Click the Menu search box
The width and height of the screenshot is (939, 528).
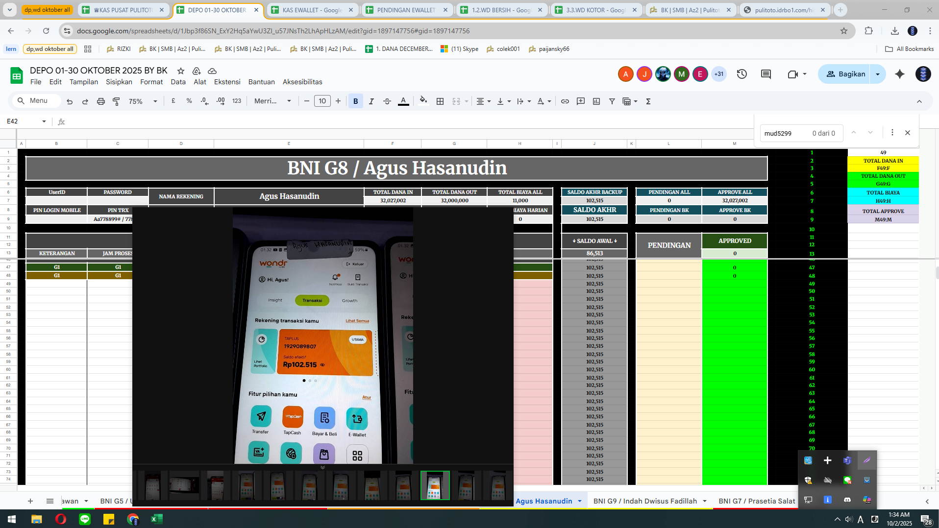click(36, 101)
